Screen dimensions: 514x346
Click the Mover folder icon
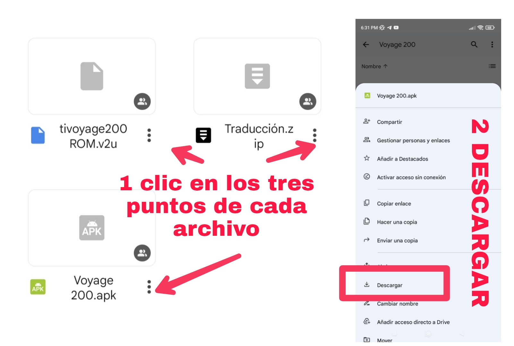367,340
